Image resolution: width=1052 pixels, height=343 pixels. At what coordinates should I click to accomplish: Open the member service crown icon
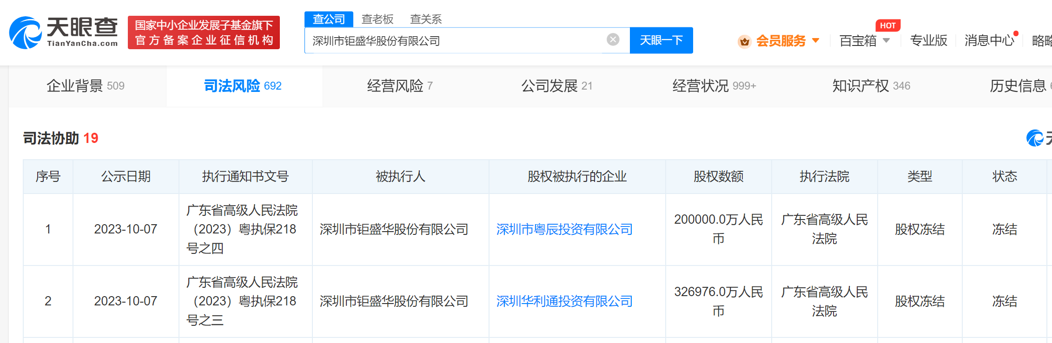pyautogui.click(x=744, y=41)
